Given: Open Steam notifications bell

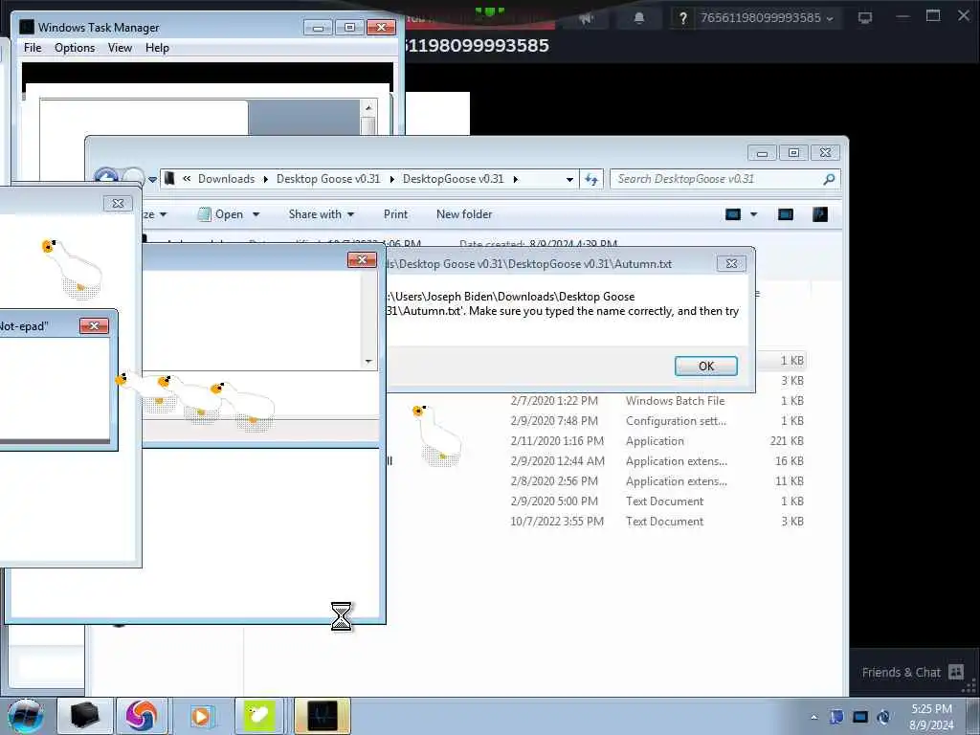Looking at the screenshot, I should pyautogui.click(x=638, y=18).
